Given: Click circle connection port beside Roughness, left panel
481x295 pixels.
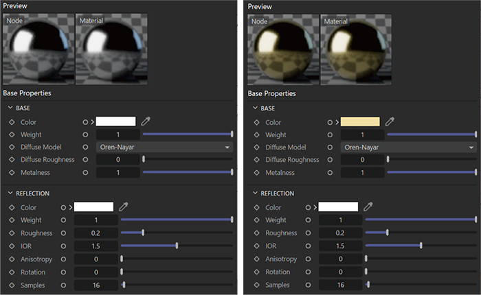Looking at the screenshot, I should pos(64,233).
